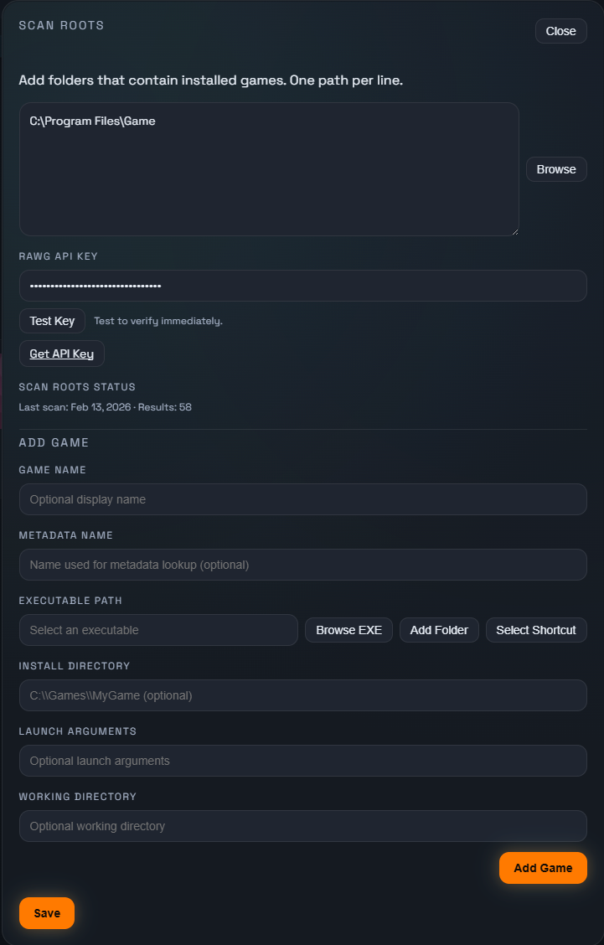Click the Launch Arguments input
This screenshot has width=604, height=945.
[x=302, y=761]
